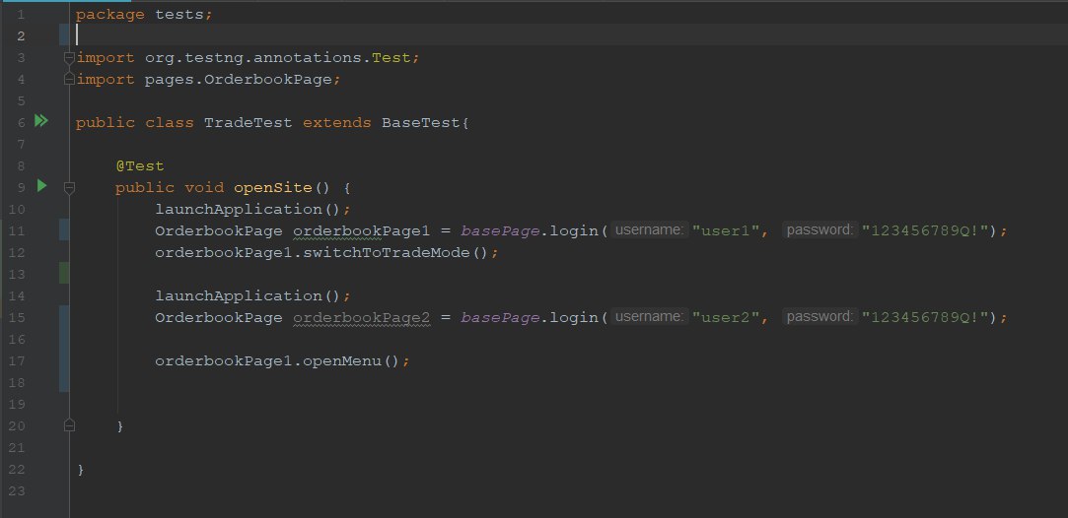Click the "user2" string literal

click(726, 317)
